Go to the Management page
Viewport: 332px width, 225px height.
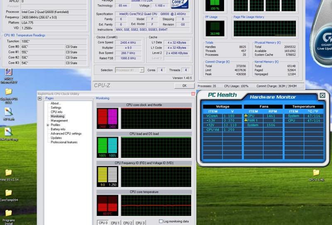click(x=59, y=121)
